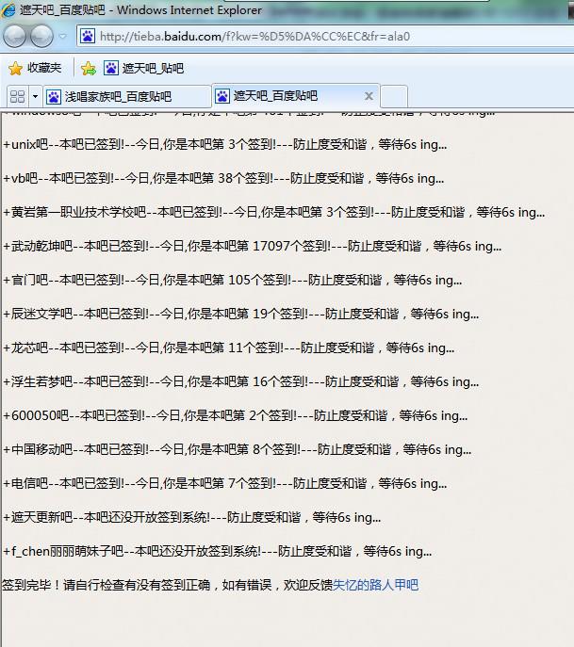Click the Quick Tabs grid icon

click(x=17, y=97)
